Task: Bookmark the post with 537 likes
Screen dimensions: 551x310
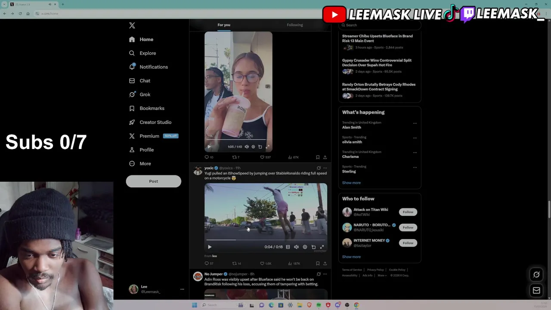Action: click(x=318, y=157)
